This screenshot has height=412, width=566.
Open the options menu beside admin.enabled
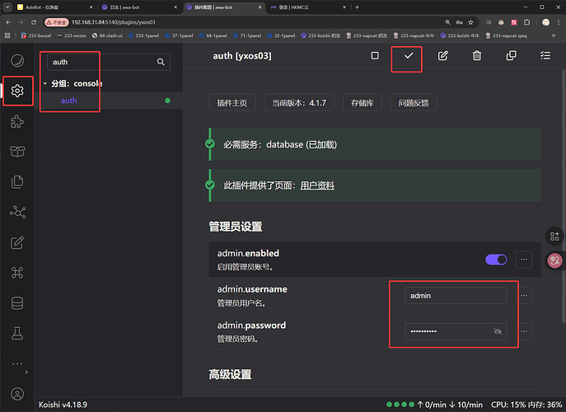pyautogui.click(x=523, y=260)
